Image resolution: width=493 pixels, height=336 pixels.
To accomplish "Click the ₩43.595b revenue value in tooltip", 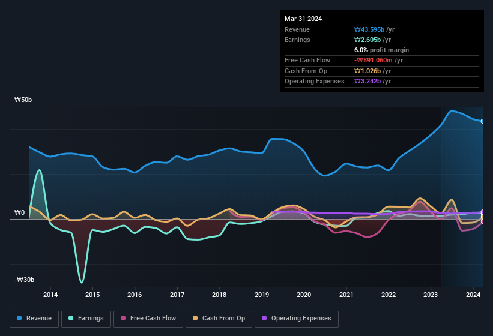I will [369, 29].
